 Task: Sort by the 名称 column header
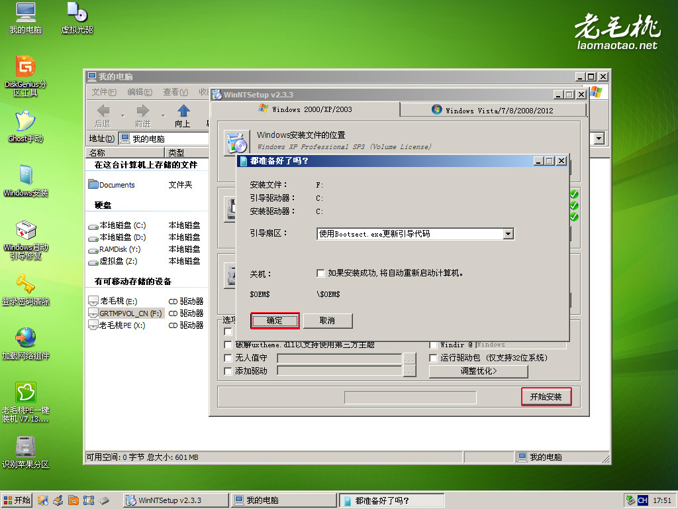tap(125, 152)
